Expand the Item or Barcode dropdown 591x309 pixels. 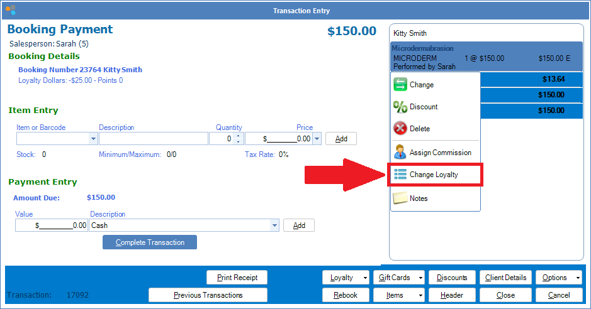pos(94,139)
